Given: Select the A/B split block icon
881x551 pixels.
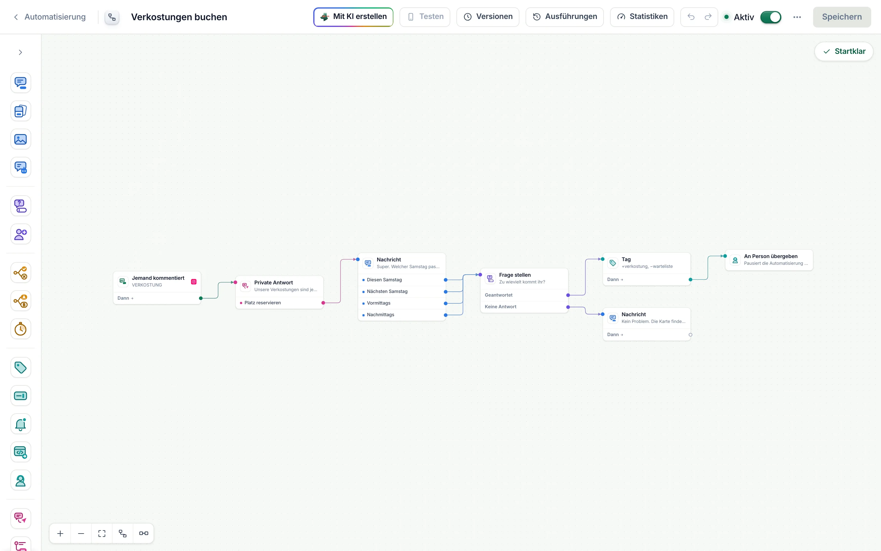Looking at the screenshot, I should (20, 301).
